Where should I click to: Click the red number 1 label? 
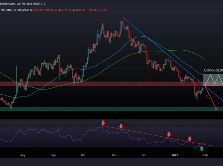[x=207, y=96]
